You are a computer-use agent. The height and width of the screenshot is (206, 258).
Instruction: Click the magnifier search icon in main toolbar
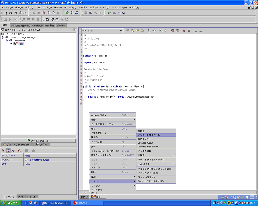72,13
